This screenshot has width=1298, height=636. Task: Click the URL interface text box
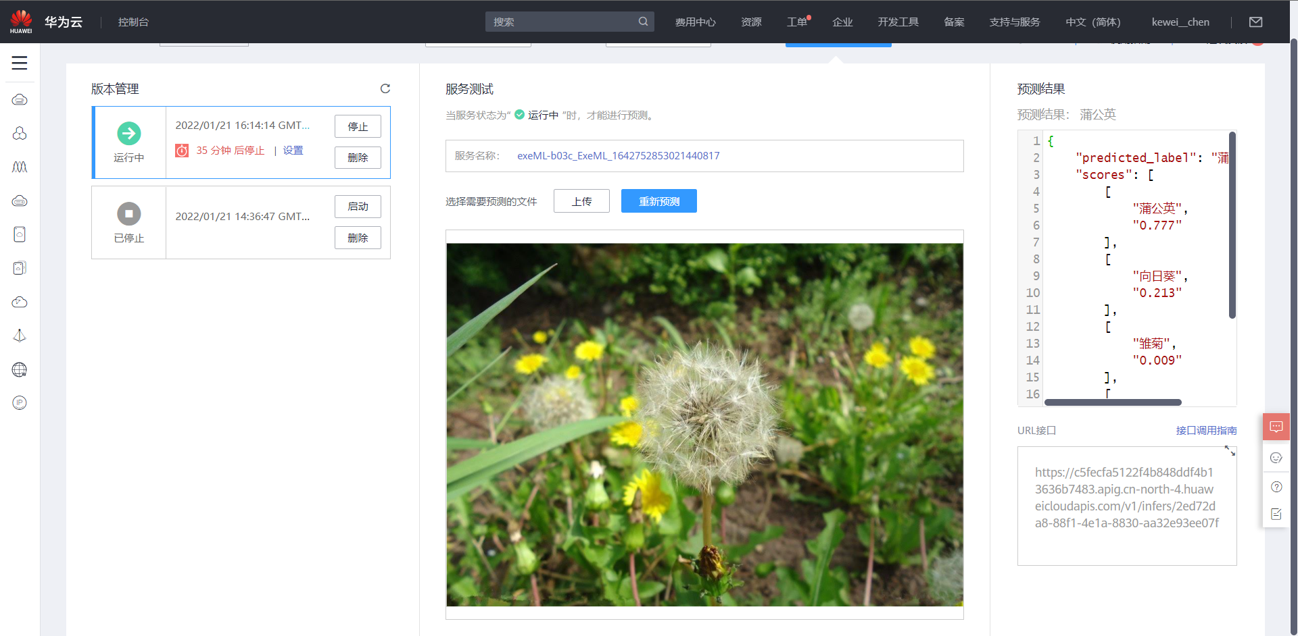click(1127, 506)
